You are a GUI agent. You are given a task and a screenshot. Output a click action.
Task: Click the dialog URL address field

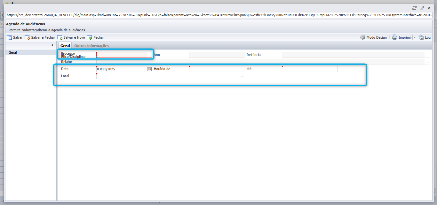pos(219,15)
